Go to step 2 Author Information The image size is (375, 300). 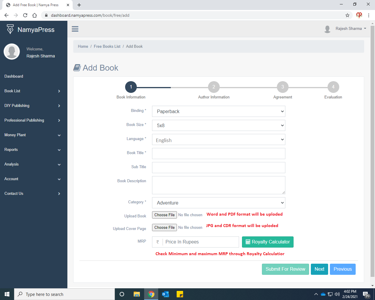[214, 87]
